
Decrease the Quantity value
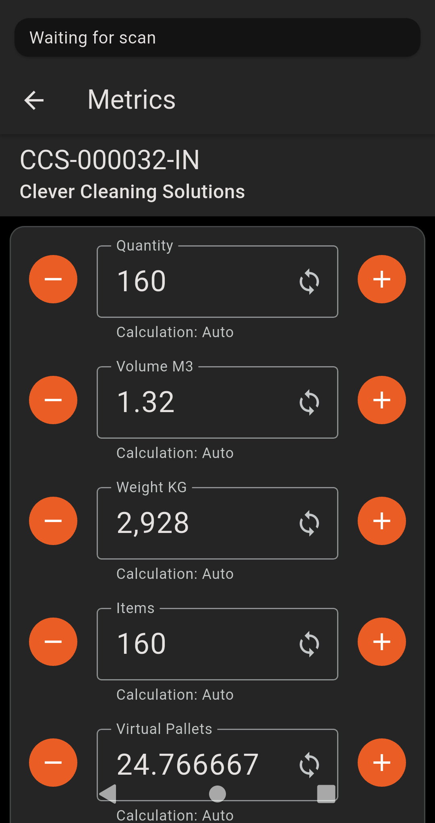click(53, 279)
